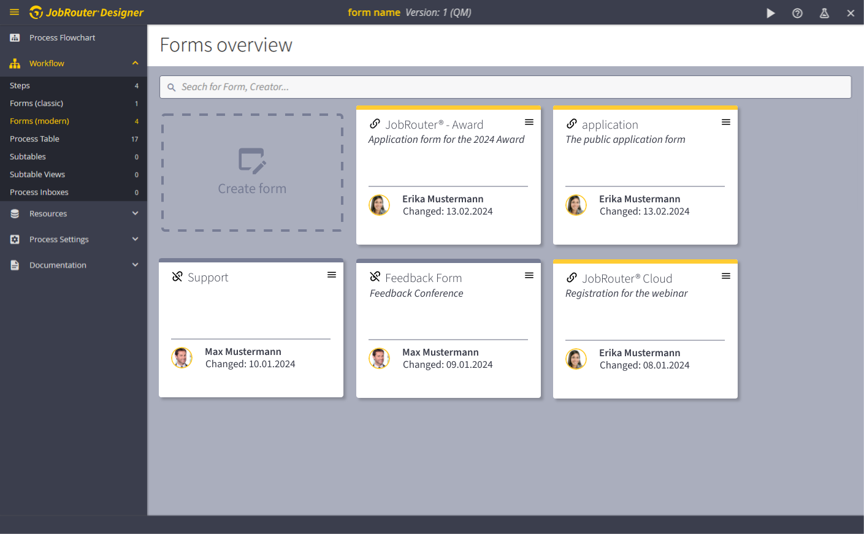The height and width of the screenshot is (534, 864).
Task: Click the test flask icon
Action: tap(824, 13)
